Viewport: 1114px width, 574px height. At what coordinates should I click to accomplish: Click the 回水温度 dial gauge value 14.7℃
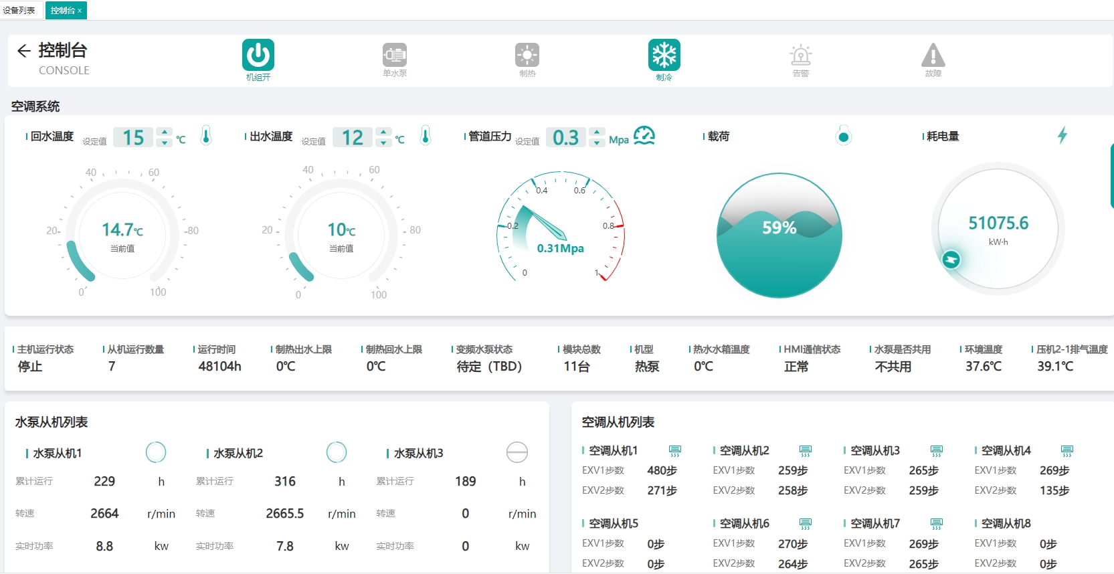(x=122, y=229)
